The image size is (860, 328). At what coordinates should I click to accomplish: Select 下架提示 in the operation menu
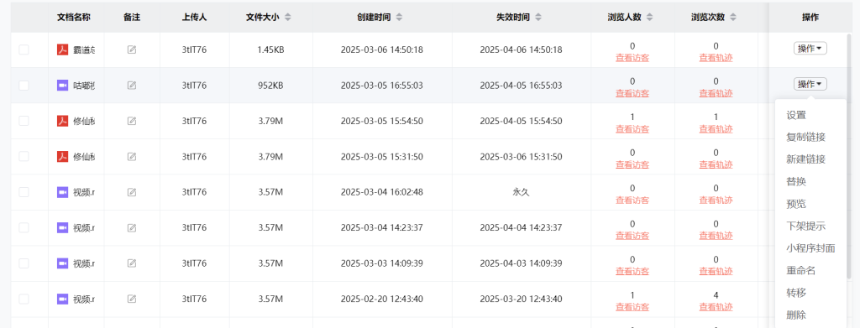[x=805, y=226]
